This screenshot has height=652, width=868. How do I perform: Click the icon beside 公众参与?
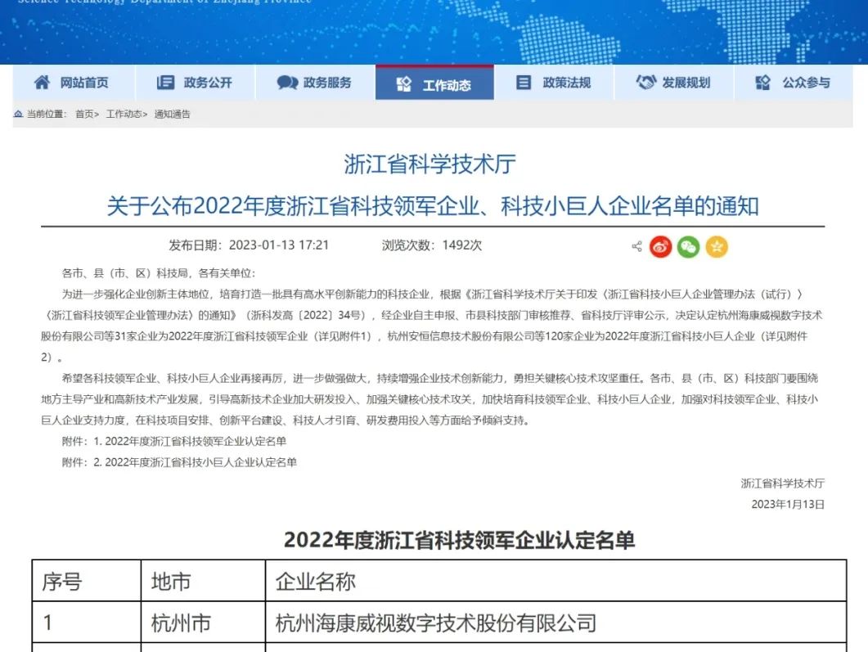(x=763, y=83)
